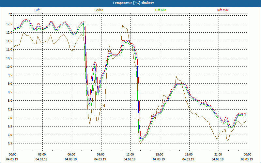Image resolution: width=261 pixels, height=163 pixels.
Task: Click the 10,5 y-axis value
Action: click(x=9, y=58)
